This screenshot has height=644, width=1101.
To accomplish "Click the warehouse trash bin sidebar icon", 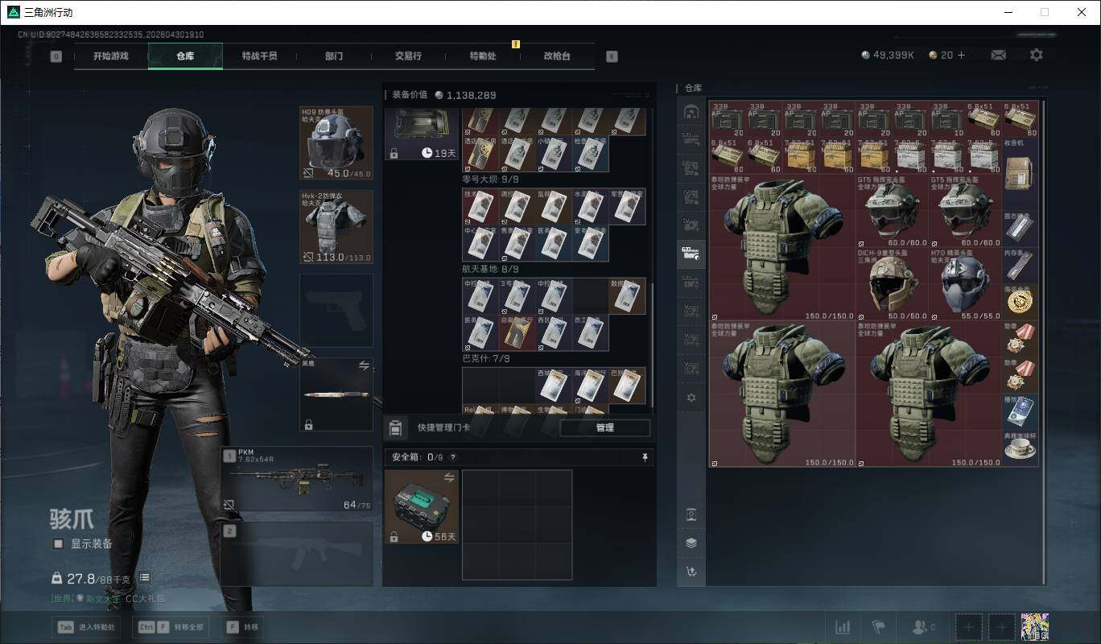I will point(691,514).
